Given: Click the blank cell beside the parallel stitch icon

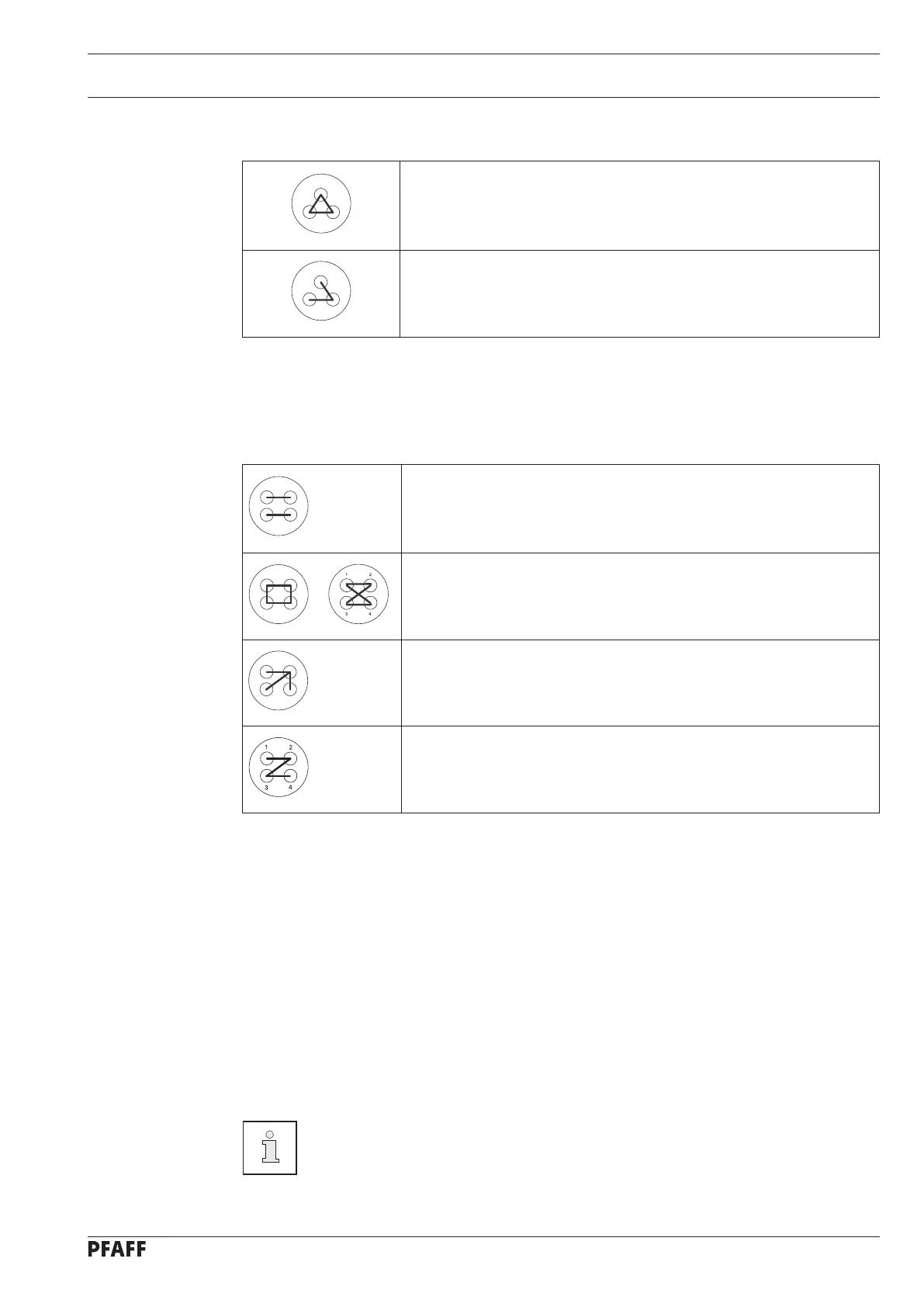Looking at the screenshot, I should pyautogui.click(x=640, y=508).
